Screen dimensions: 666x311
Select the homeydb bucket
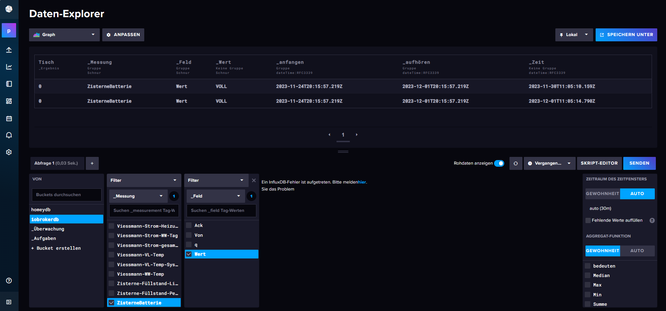pos(67,209)
